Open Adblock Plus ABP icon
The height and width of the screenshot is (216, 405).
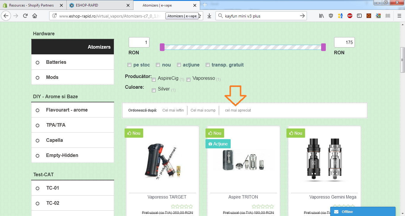click(350, 16)
